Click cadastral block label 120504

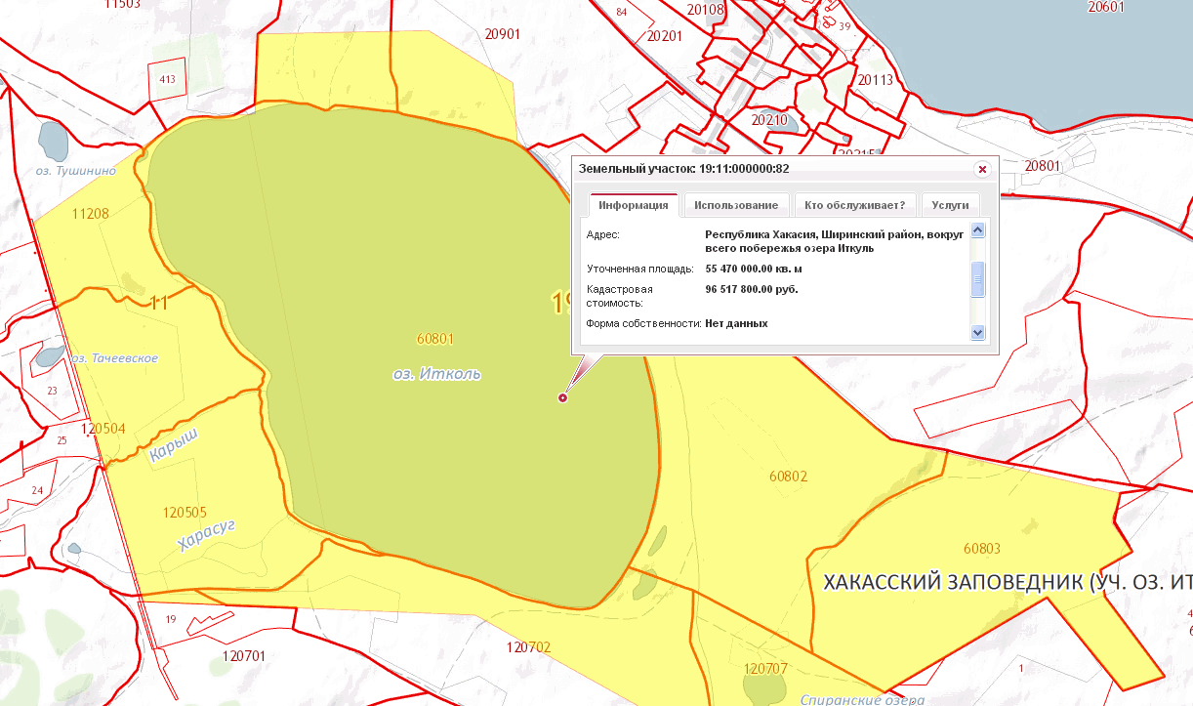pyautogui.click(x=103, y=429)
